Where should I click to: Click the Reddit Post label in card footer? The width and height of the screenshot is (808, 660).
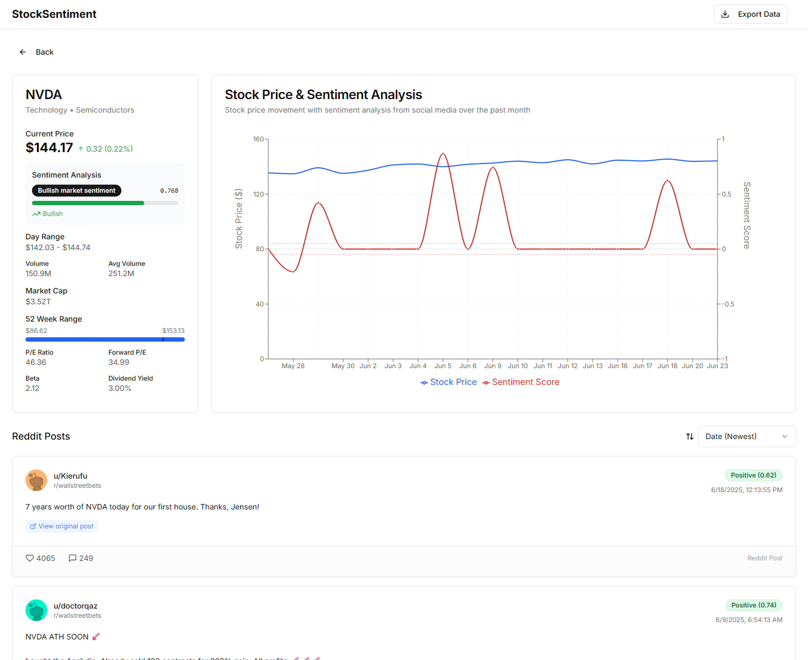(x=765, y=558)
